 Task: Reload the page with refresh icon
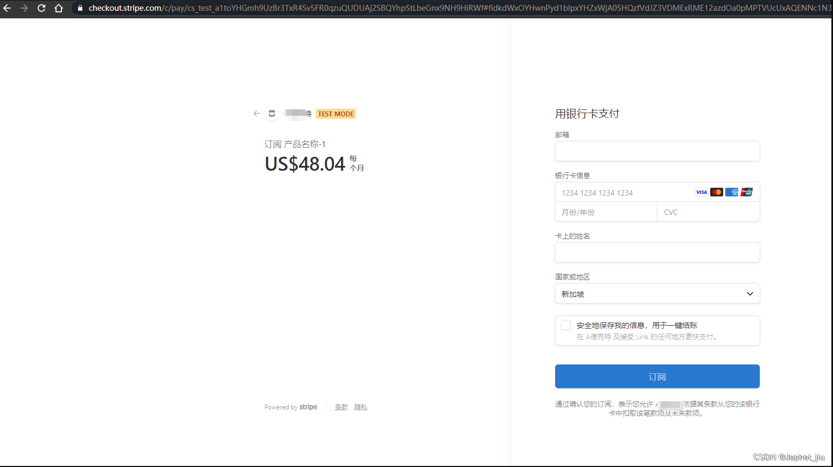tap(41, 8)
